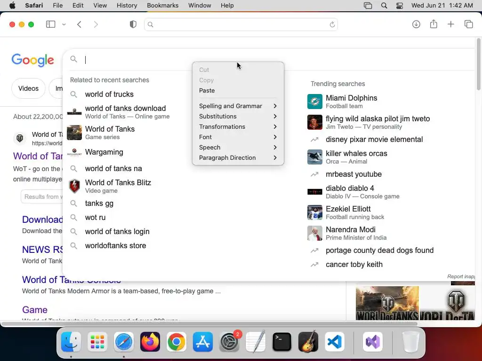The height and width of the screenshot is (361, 482).
Task: Choose 'wot ru' suggestion
Action: tap(95, 217)
